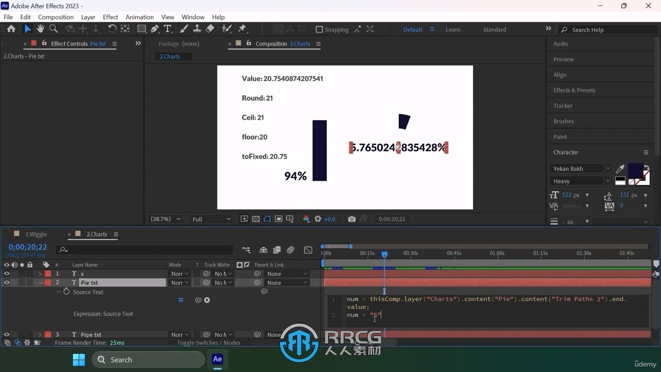Select the Rotation tool
This screenshot has width=661, height=372.
(112, 29)
